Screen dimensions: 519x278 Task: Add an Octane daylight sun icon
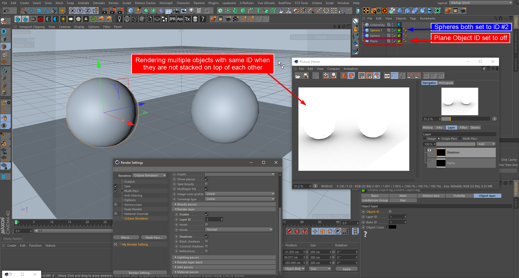tap(63, 19)
